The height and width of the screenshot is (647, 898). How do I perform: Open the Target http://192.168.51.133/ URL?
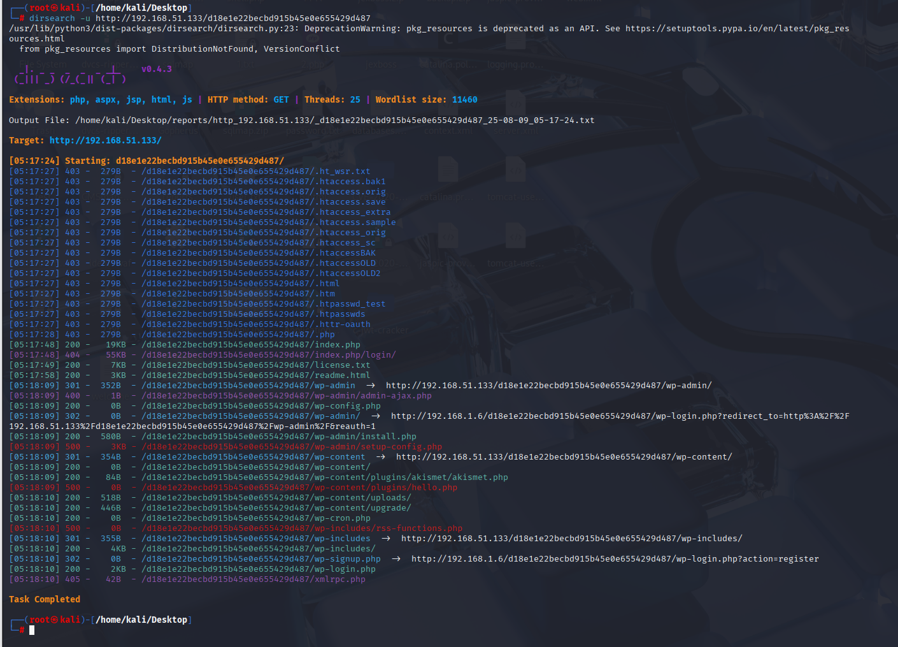pos(106,140)
